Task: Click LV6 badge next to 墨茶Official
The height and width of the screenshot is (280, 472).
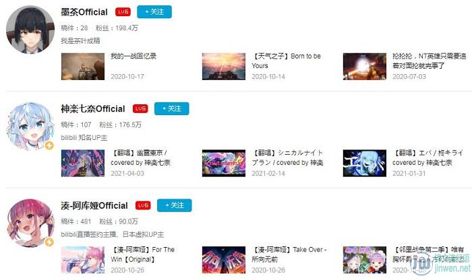Action: point(123,11)
